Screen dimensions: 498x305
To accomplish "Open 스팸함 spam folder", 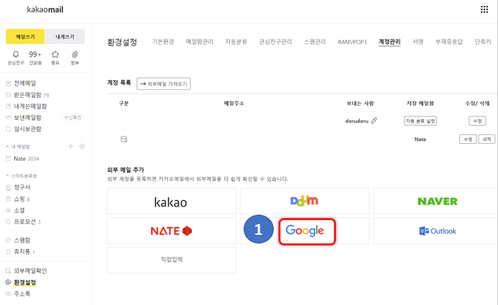I will coord(22,240).
